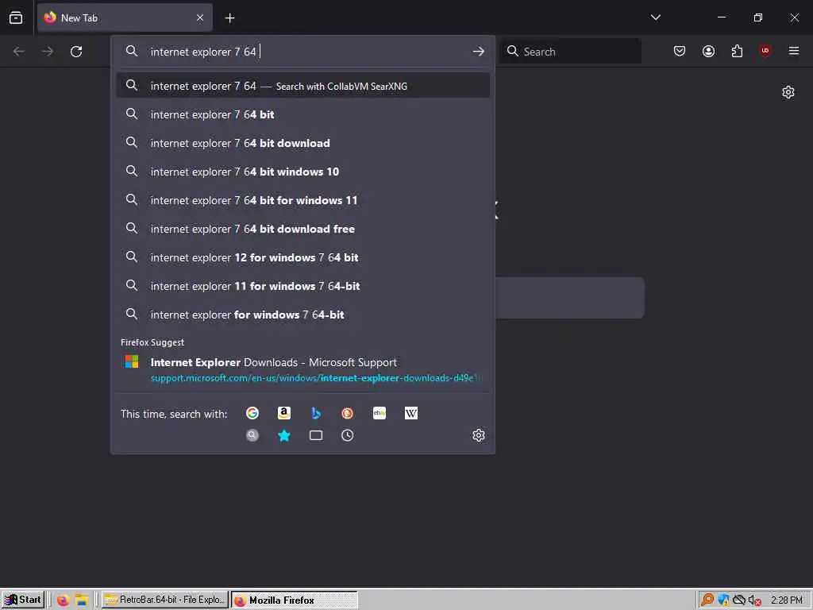Open a new tab with the plus button

click(x=229, y=18)
